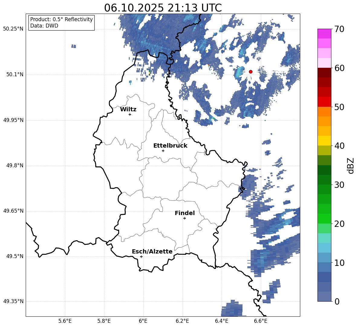
Task: Click the Wiltz station cross marker
Action: pyautogui.click(x=130, y=114)
